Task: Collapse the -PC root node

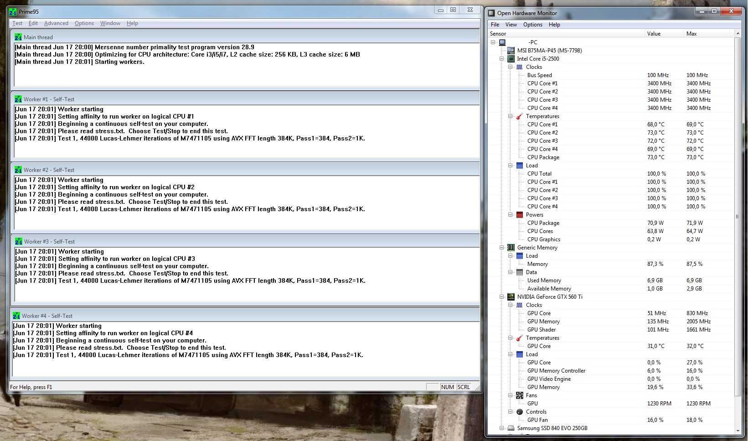Action: pos(493,42)
